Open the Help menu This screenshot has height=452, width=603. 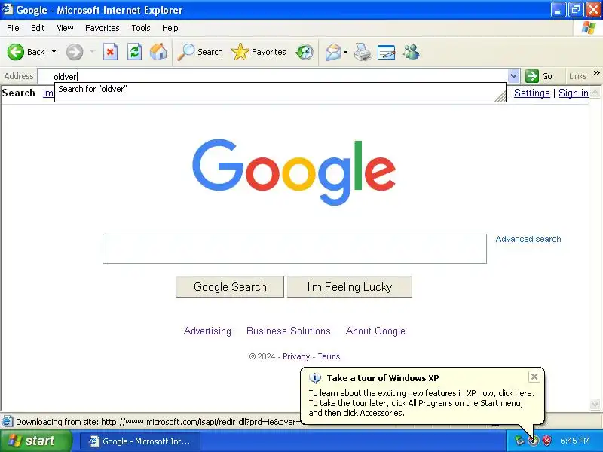pos(170,28)
